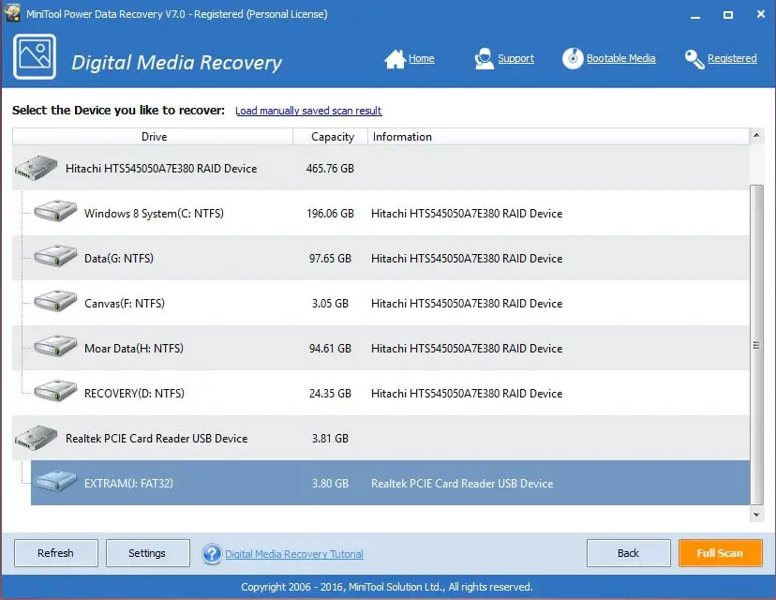The width and height of the screenshot is (776, 600).
Task: Click the Bootable Media disc icon
Action: click(x=573, y=58)
